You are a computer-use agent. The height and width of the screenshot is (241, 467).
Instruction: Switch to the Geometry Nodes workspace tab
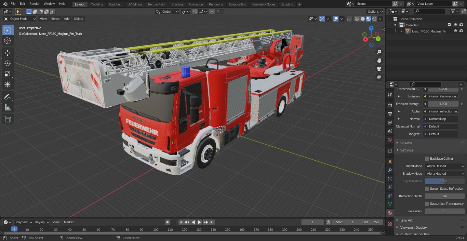[264, 4]
